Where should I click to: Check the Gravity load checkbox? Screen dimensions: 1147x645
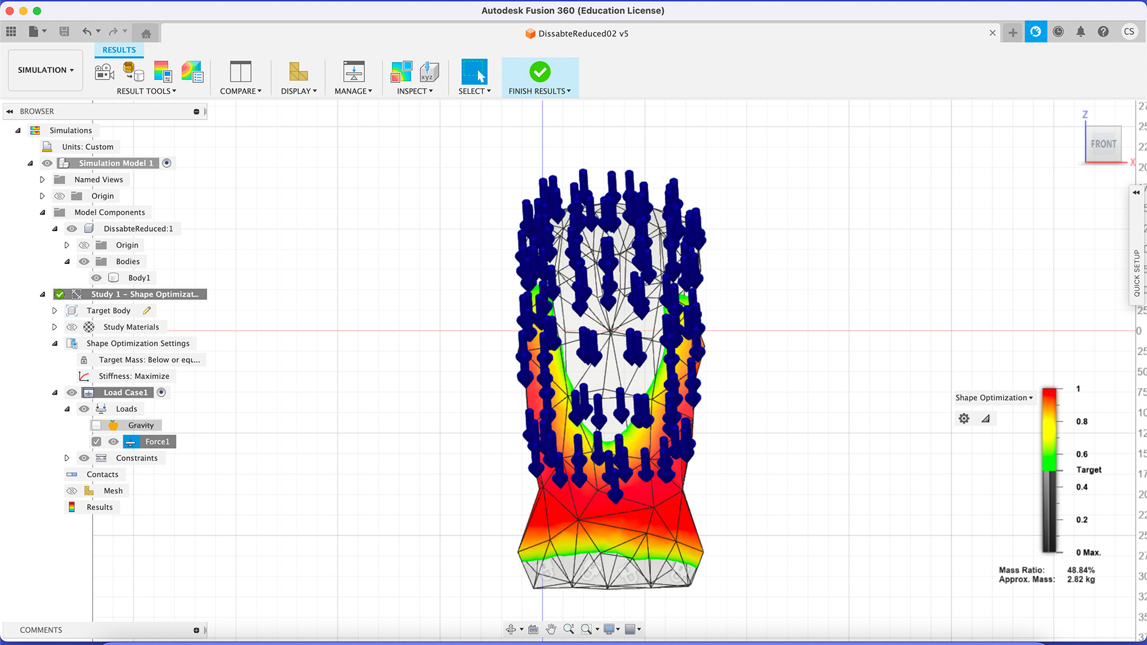click(x=96, y=425)
